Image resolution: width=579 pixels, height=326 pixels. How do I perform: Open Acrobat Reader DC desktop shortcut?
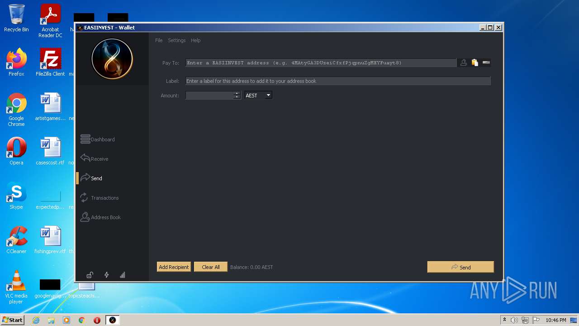(50, 21)
